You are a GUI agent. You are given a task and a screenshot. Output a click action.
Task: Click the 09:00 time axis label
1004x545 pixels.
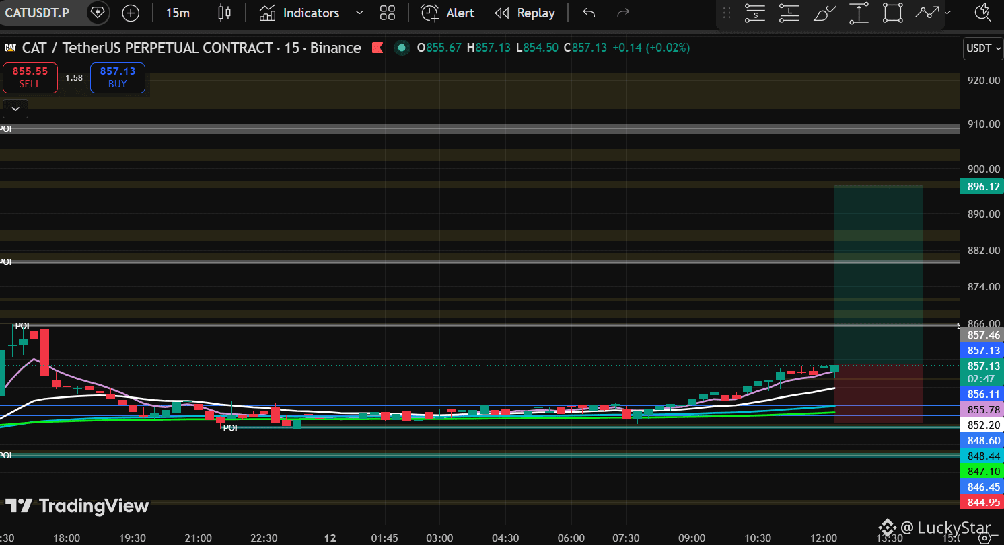click(692, 538)
